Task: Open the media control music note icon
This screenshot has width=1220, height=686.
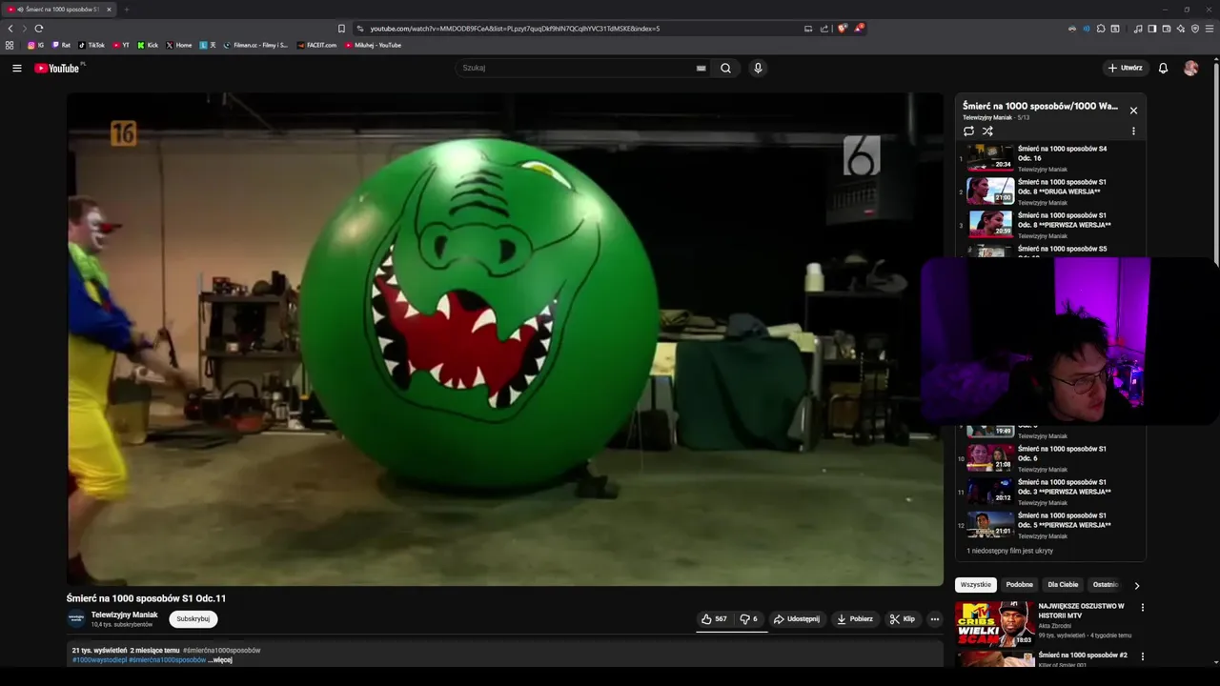Action: (1138, 29)
